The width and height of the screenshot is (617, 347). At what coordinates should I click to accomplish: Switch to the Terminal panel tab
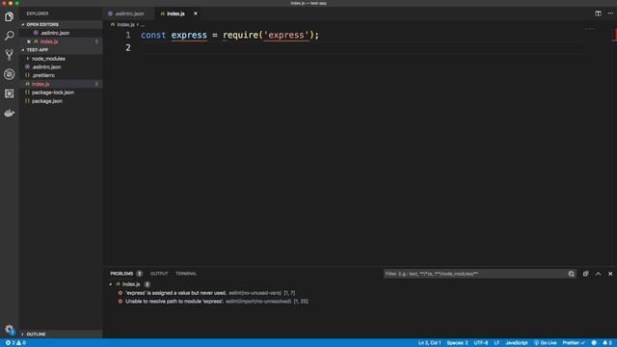pyautogui.click(x=186, y=274)
